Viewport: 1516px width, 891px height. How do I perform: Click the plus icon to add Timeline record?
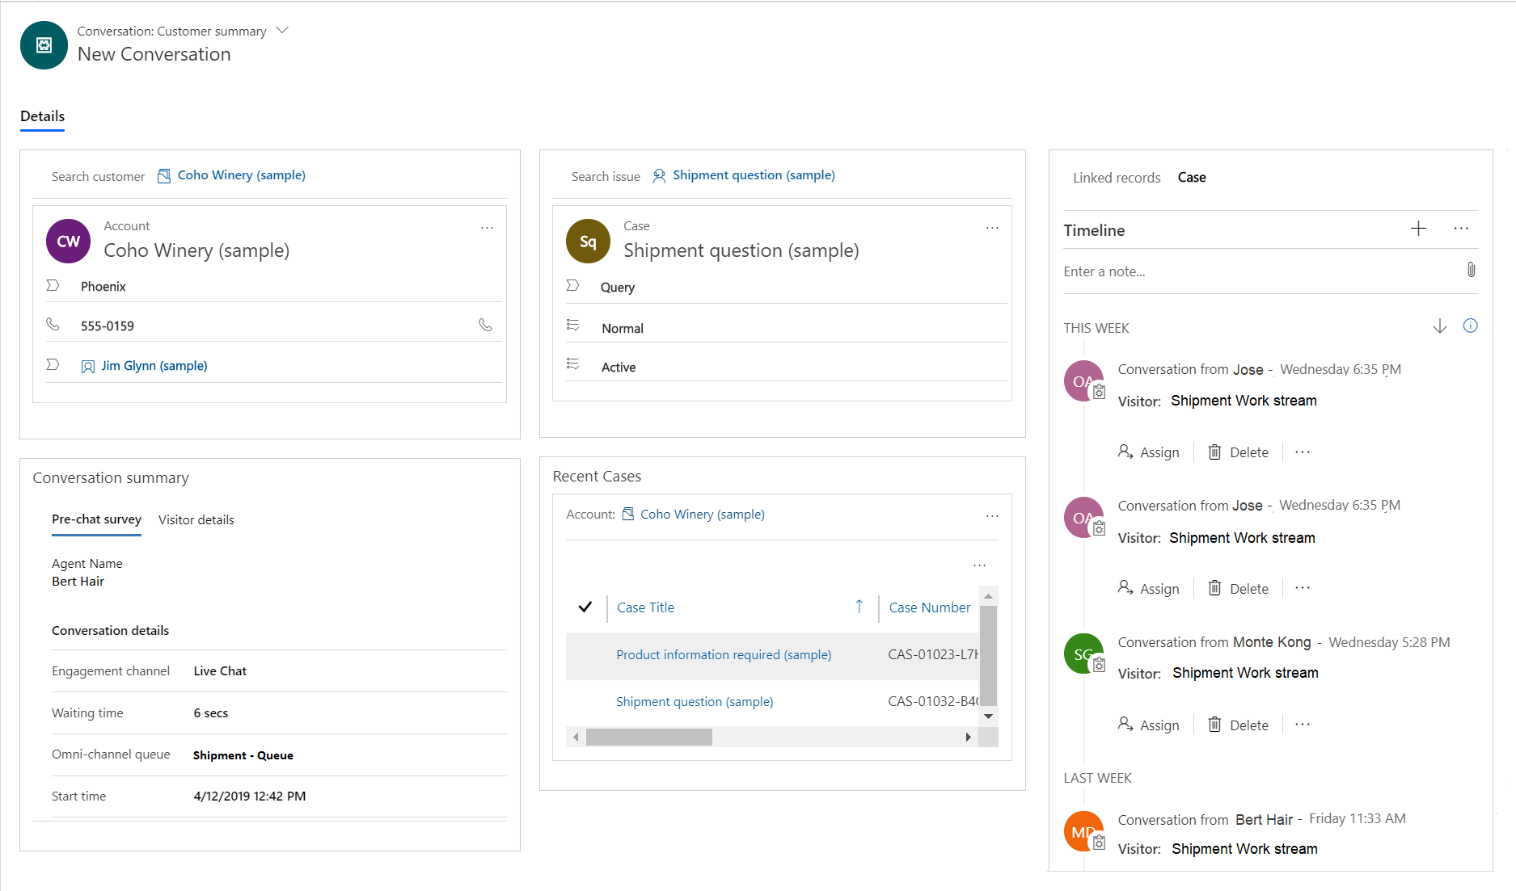1419,229
